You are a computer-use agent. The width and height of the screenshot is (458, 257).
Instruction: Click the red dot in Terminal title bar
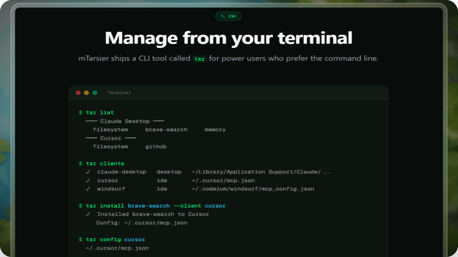pos(78,93)
